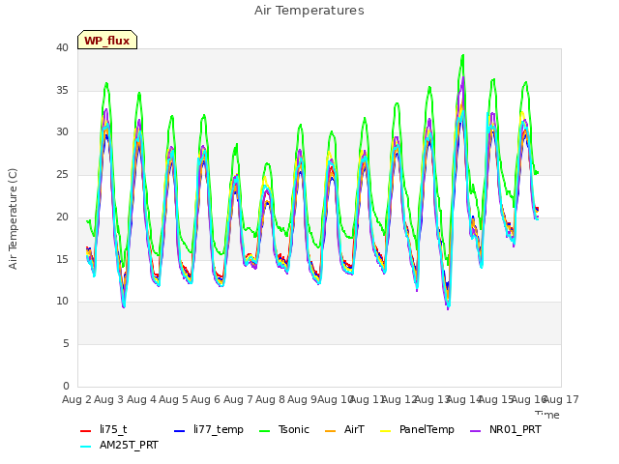Viewport: 619px width, 464px height.
Task: Click the yellow PanelTemp legend swatch
Action: tap(385, 431)
